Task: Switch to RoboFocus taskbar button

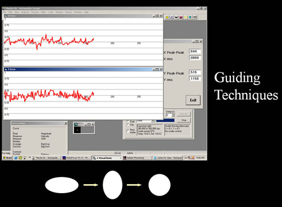Action: pos(76,158)
